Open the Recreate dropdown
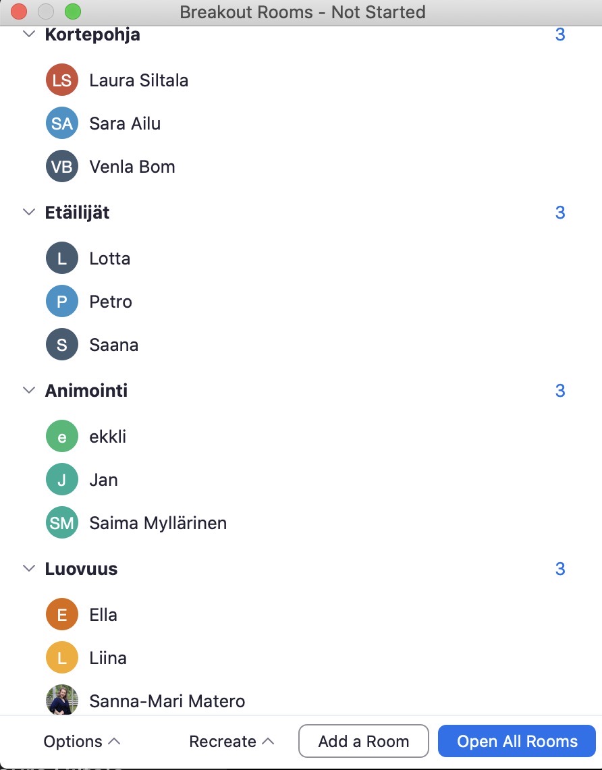 pos(231,742)
